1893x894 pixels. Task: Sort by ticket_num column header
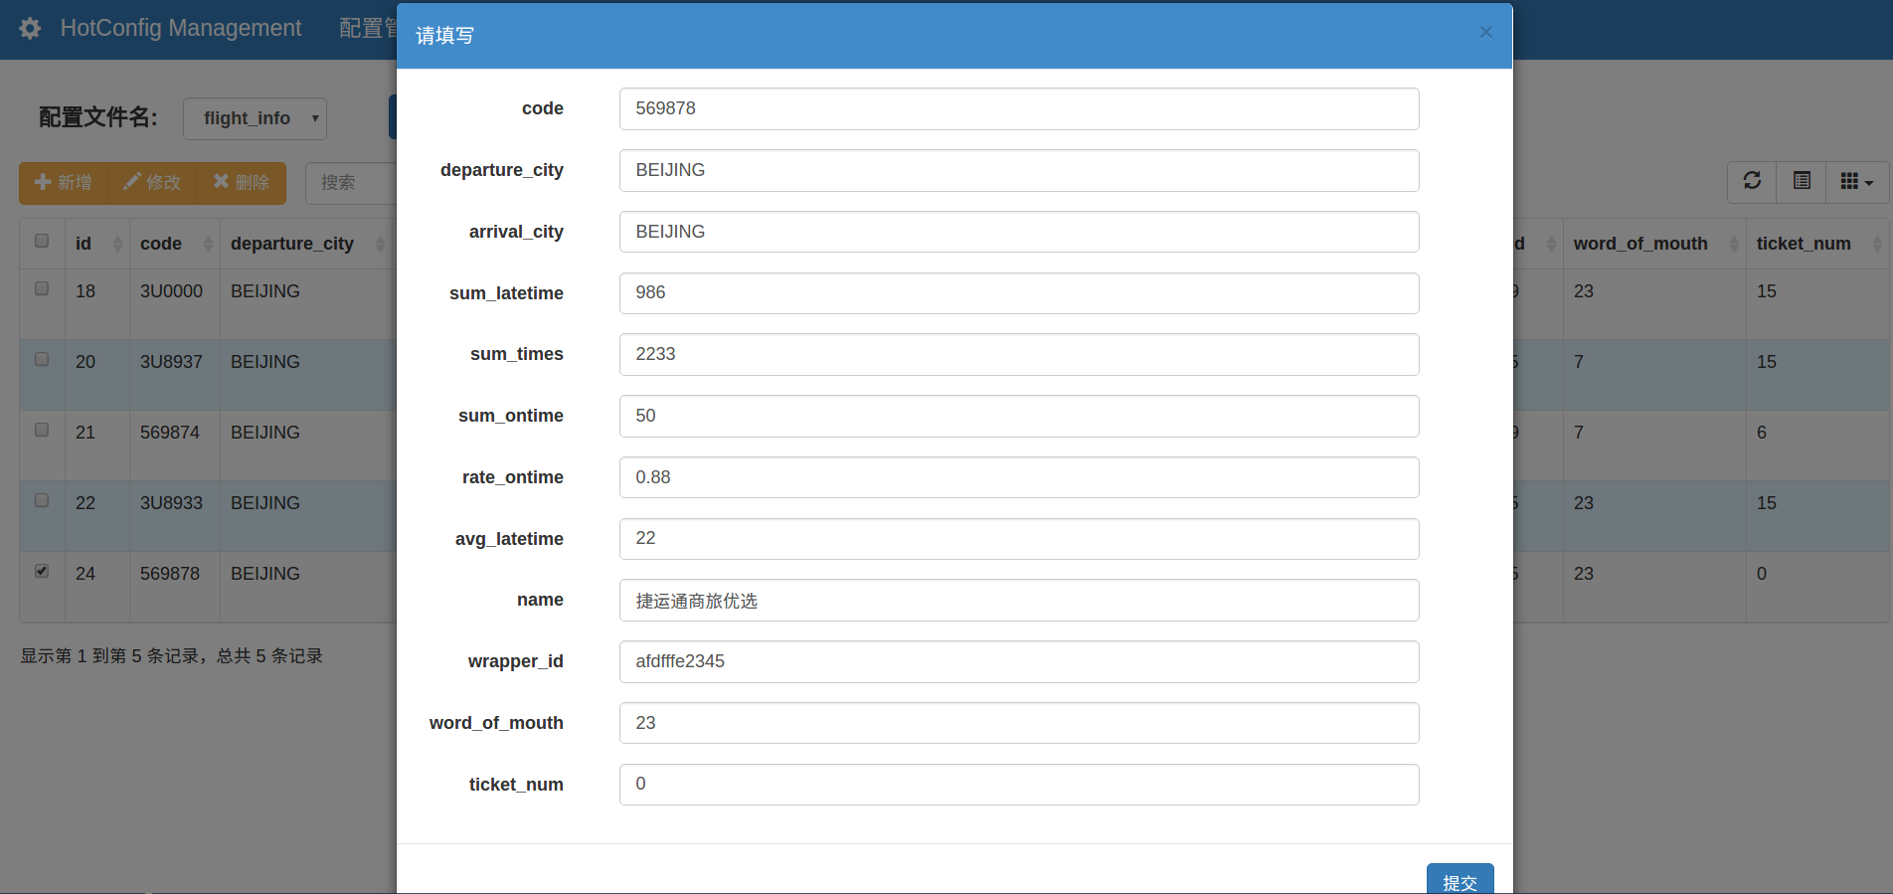[x=1817, y=244]
